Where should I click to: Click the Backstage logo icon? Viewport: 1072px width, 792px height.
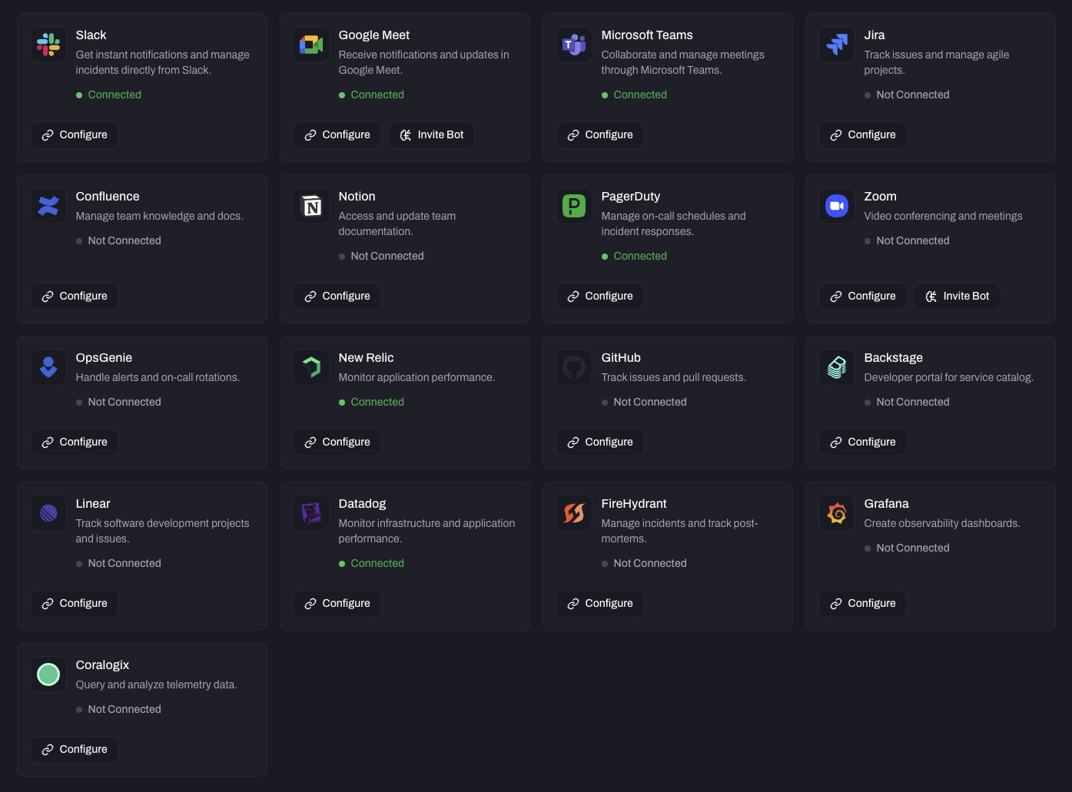pos(837,367)
